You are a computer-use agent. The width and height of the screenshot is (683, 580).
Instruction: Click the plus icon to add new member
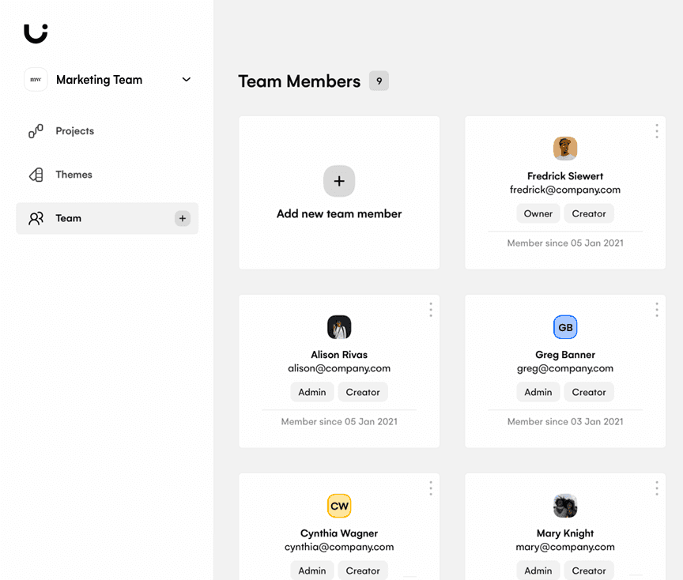(x=339, y=182)
